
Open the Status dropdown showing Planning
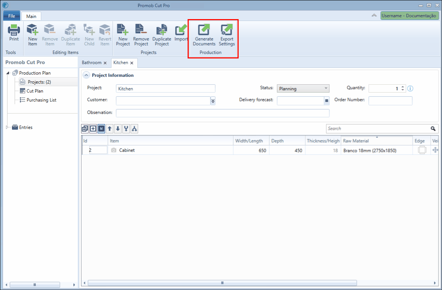[x=303, y=88]
